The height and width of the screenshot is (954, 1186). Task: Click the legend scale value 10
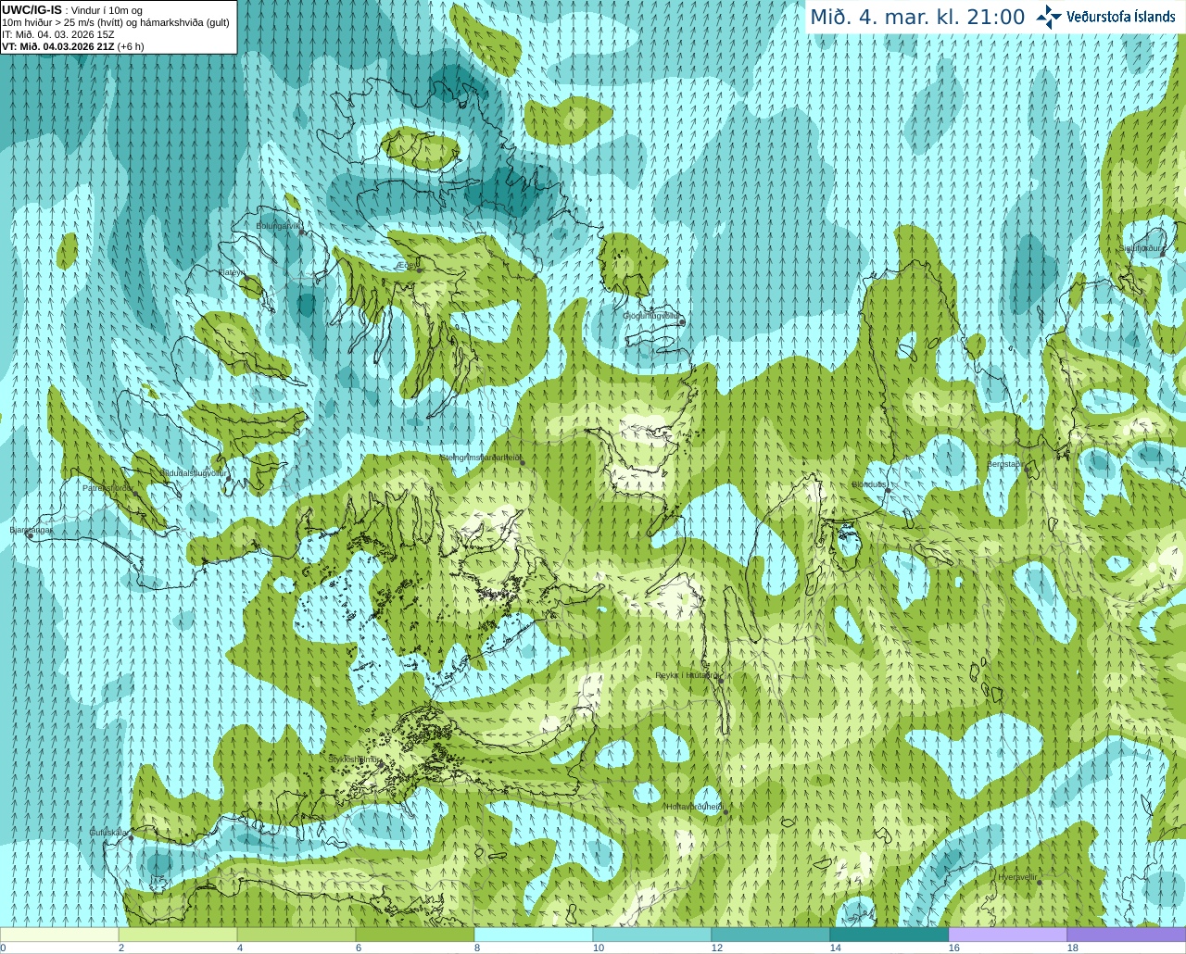[599, 948]
